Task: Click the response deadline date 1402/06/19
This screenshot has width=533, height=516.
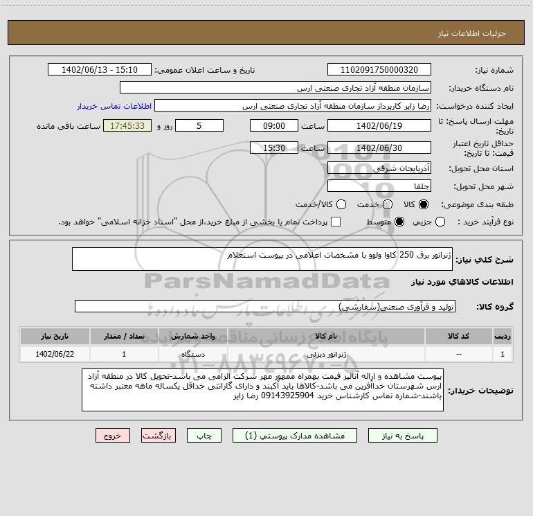Action: pyautogui.click(x=379, y=125)
